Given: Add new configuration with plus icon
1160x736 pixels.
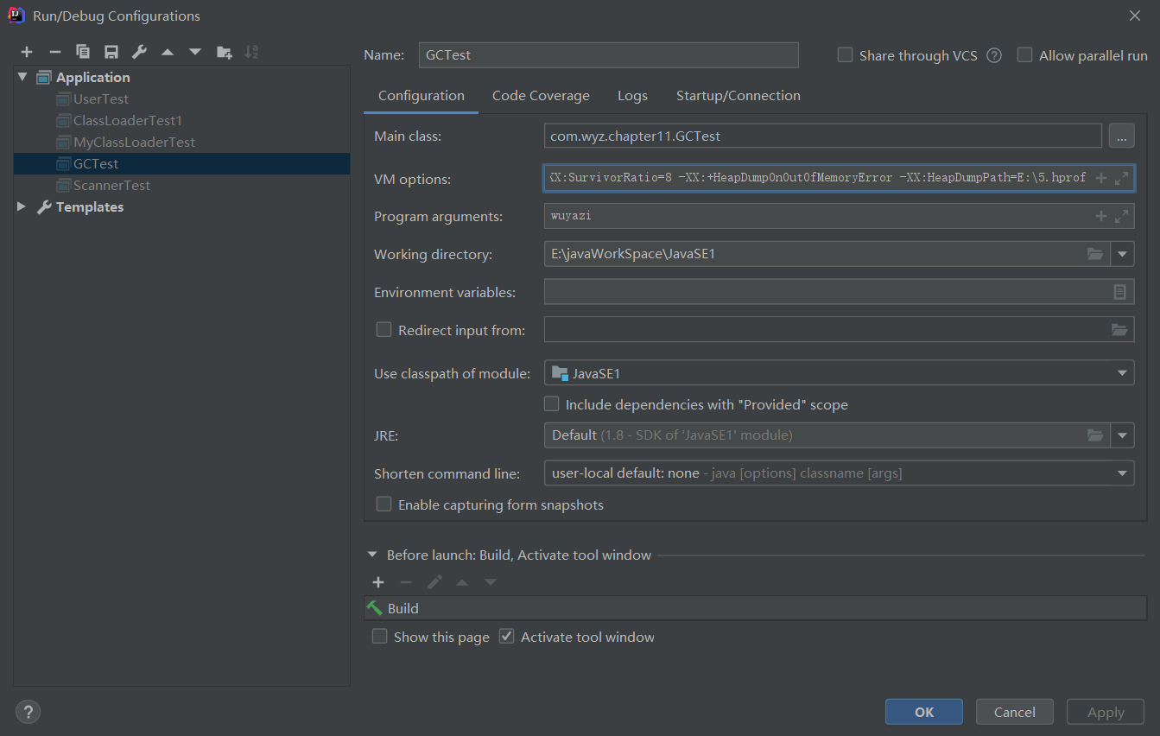Looking at the screenshot, I should tap(27, 52).
